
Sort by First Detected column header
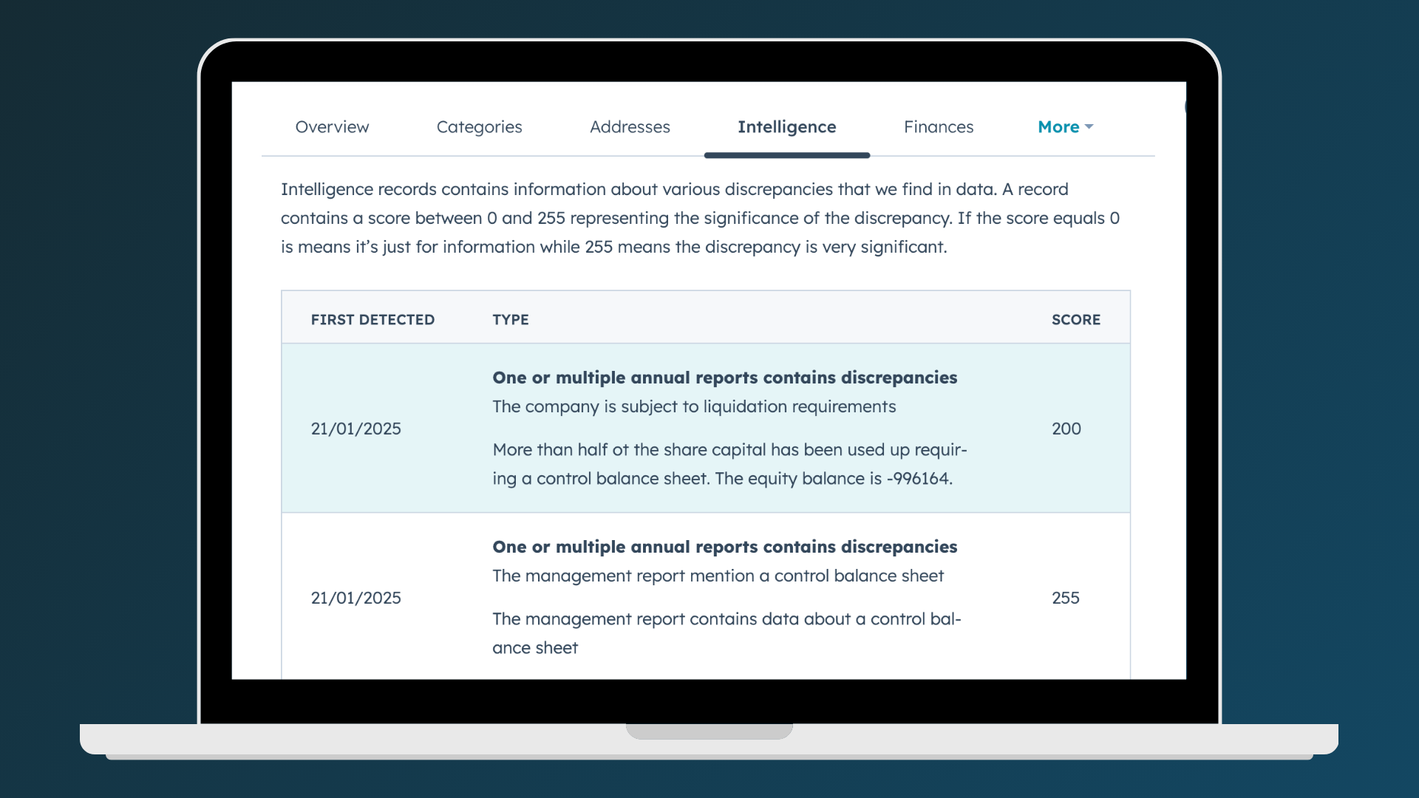(x=372, y=320)
